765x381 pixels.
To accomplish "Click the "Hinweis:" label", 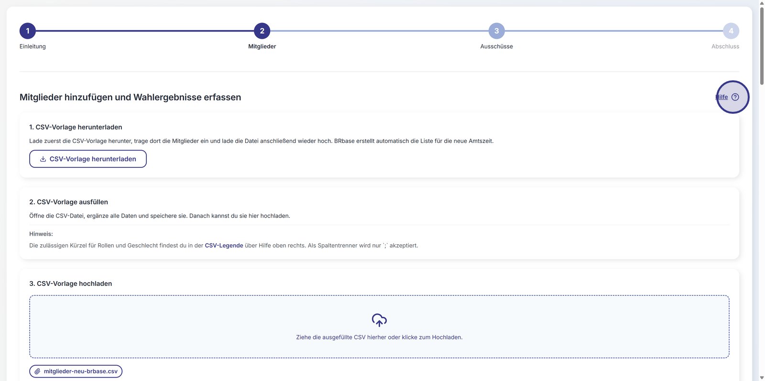I will (x=41, y=234).
